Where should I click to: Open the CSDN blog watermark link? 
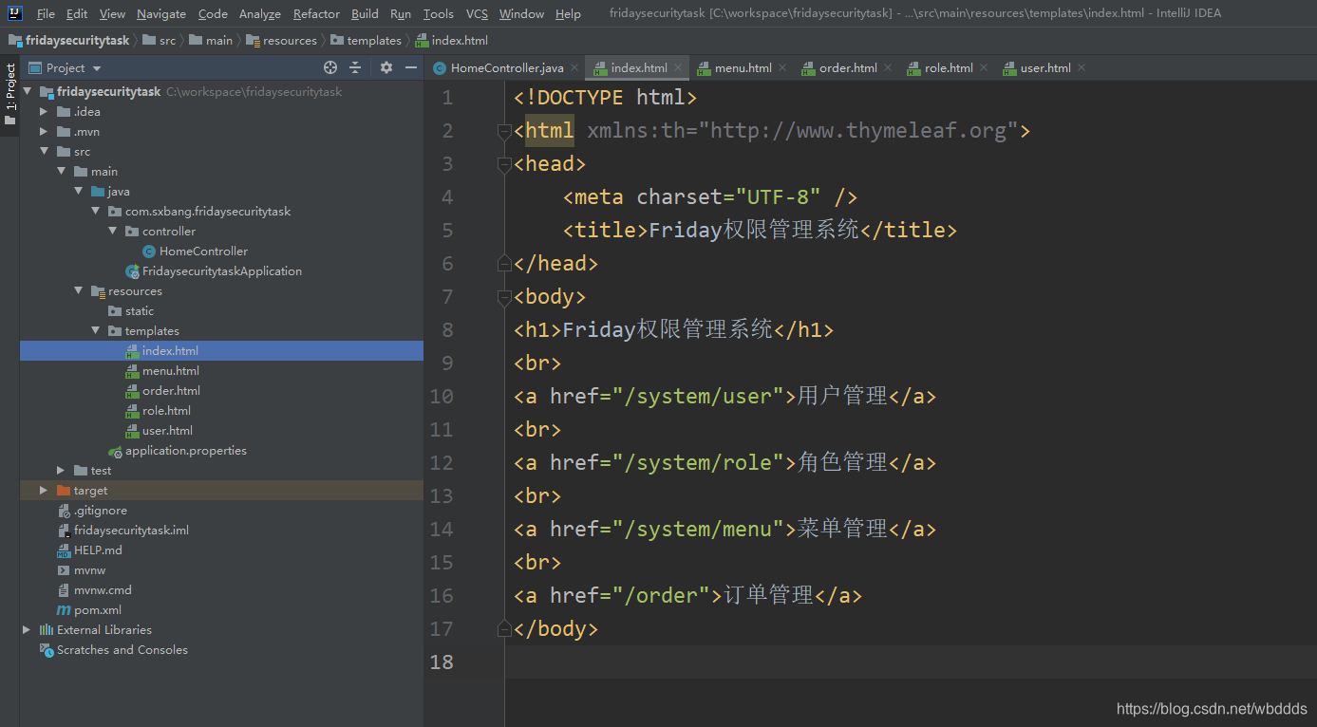(1211, 708)
